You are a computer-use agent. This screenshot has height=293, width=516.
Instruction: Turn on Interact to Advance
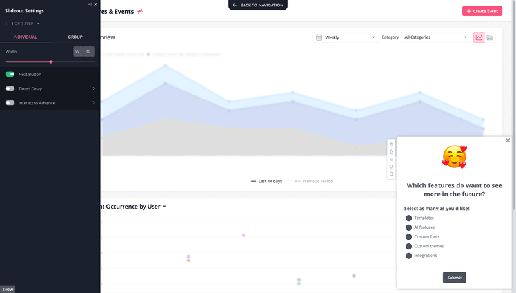pyautogui.click(x=10, y=103)
